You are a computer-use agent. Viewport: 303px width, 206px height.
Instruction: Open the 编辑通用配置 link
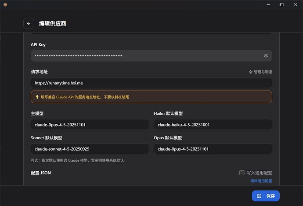point(261,181)
